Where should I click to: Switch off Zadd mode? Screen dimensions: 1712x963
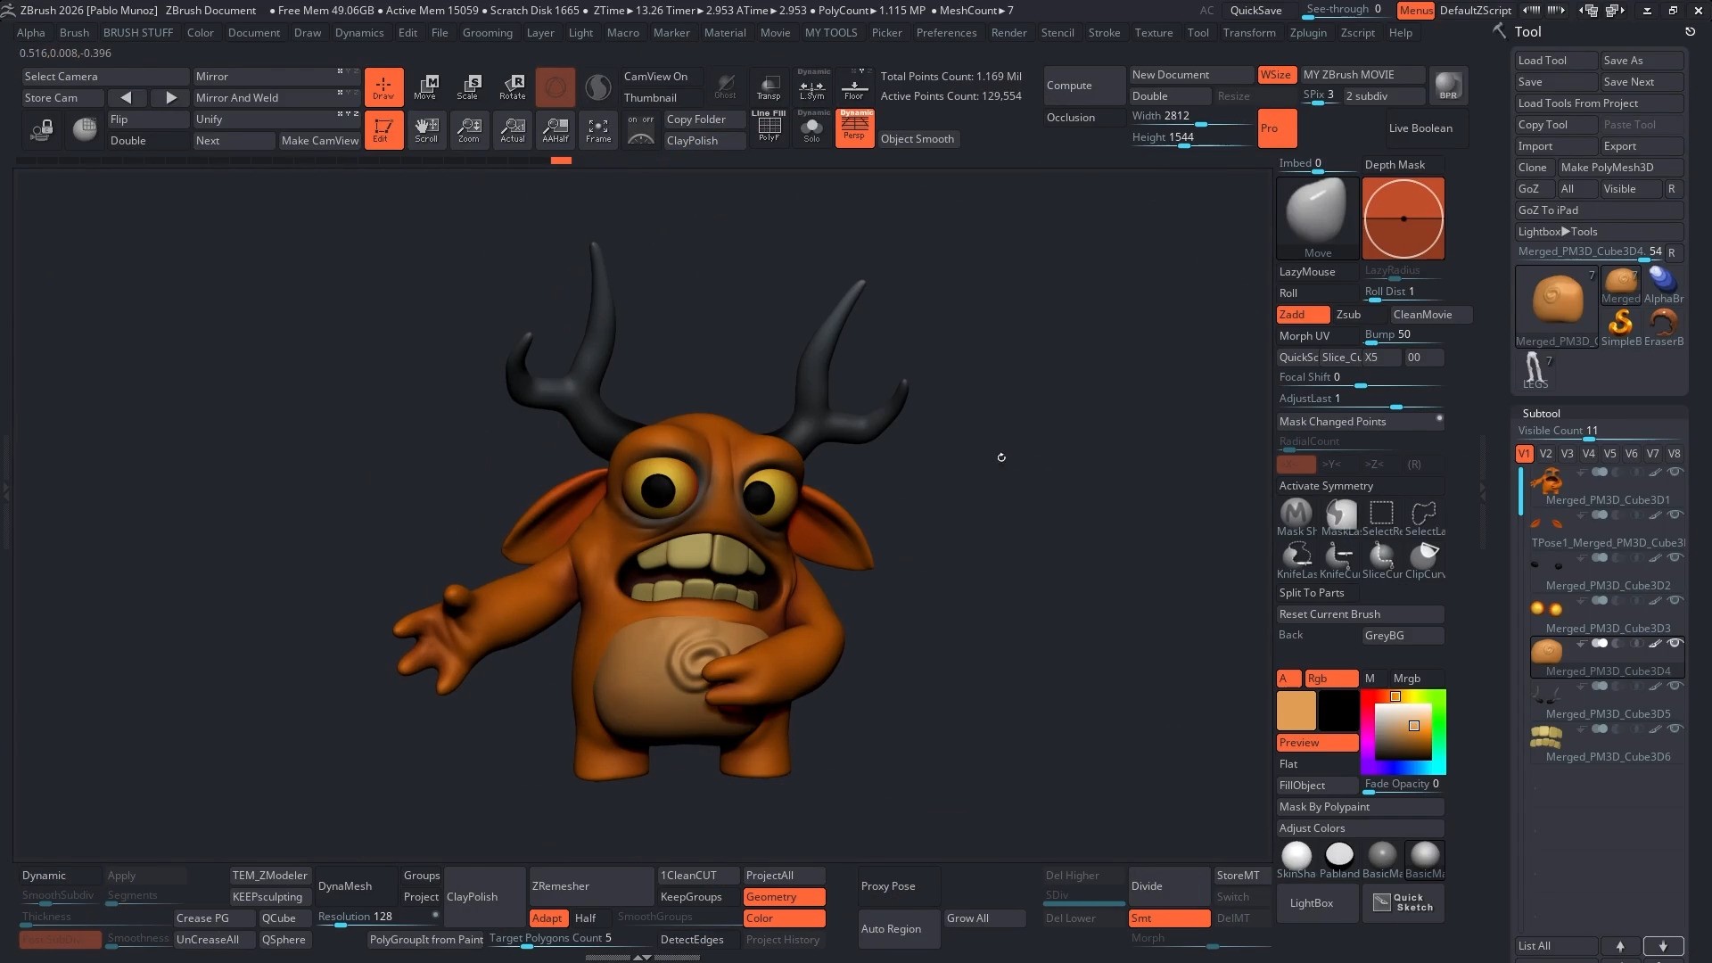[x=1302, y=315]
